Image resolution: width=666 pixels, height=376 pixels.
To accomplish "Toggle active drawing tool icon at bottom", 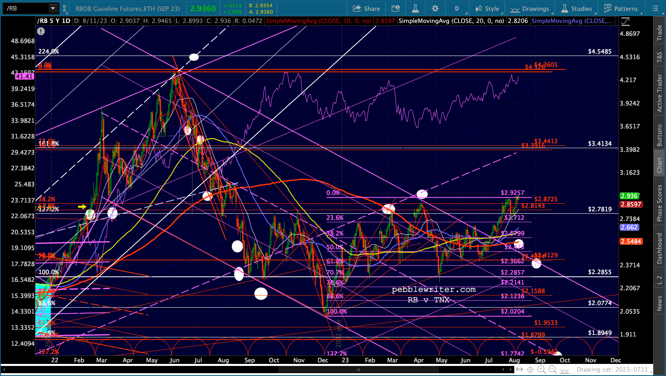I will (x=563, y=370).
